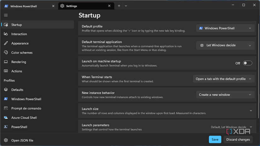Open the When Terminal starts dropdown
The width and height of the screenshot is (260, 146).
pos(223,79)
